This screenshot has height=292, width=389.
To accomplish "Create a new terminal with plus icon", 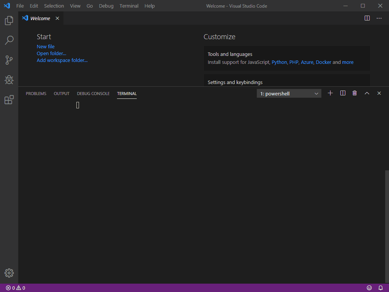I will 330,93.
